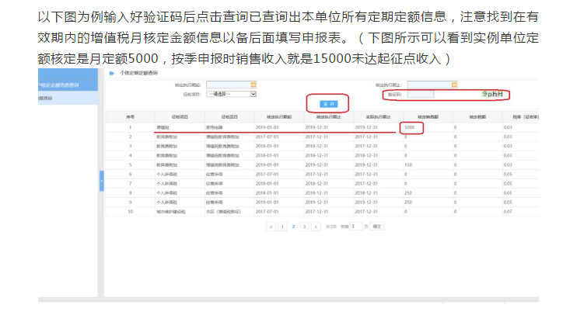Image resolution: width=584 pixels, height=322 pixels.
Task: Click row number 6 in the table
Action: [131, 174]
